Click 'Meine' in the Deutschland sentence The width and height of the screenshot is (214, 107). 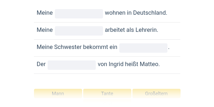coord(45,13)
